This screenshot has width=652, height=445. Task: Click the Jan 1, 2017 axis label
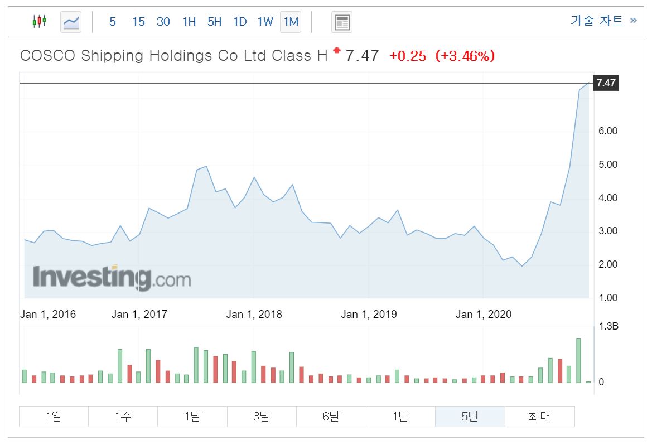(139, 314)
